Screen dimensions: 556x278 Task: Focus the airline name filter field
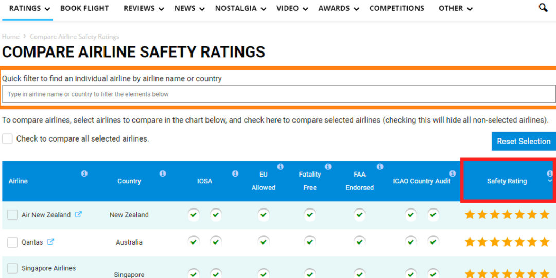pos(278,94)
